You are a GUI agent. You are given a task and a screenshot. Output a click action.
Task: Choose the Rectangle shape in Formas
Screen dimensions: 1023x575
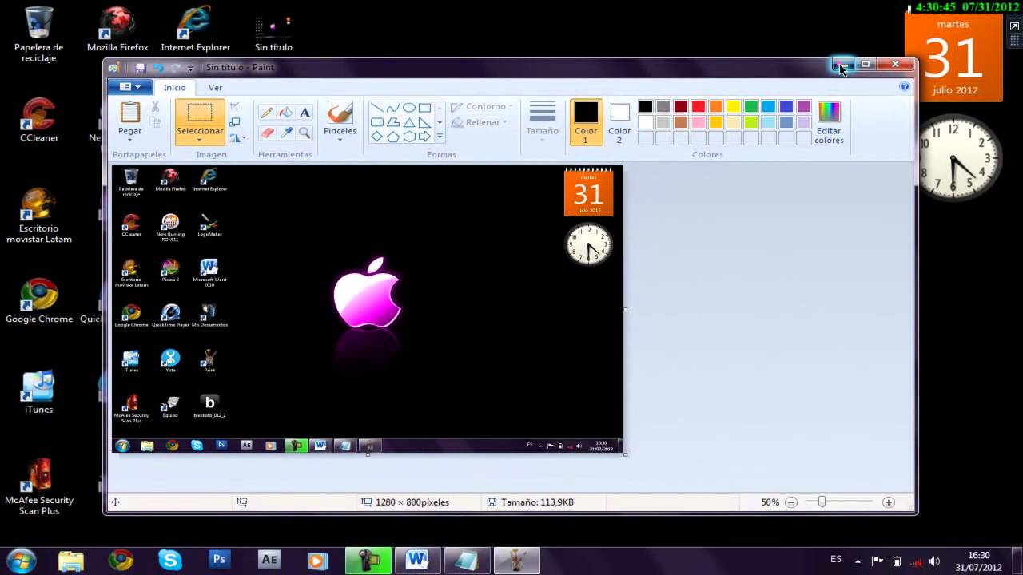424,108
